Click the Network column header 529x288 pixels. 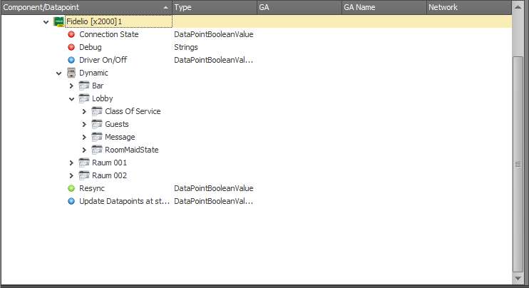tap(469, 7)
